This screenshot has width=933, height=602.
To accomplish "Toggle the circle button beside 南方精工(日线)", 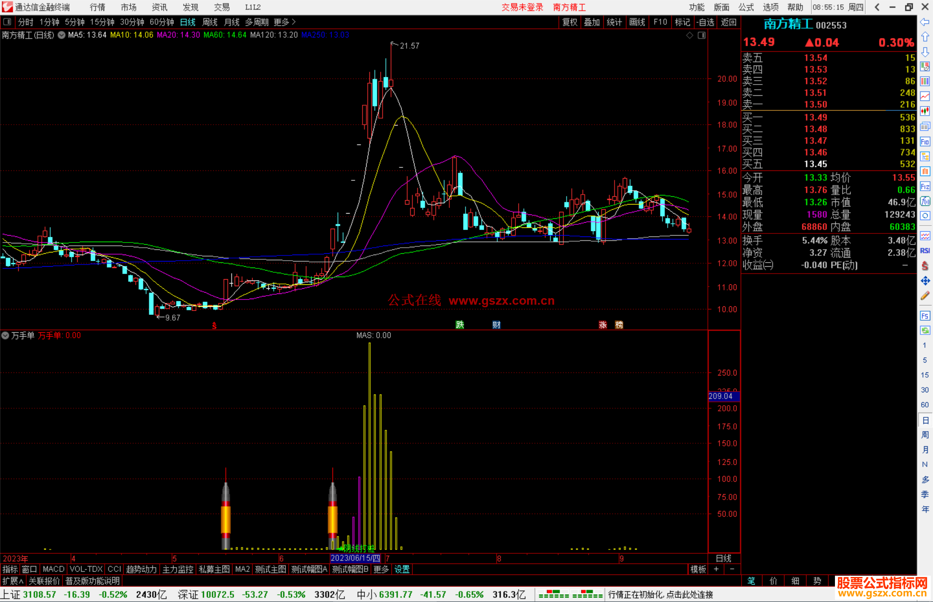I will 62,35.
